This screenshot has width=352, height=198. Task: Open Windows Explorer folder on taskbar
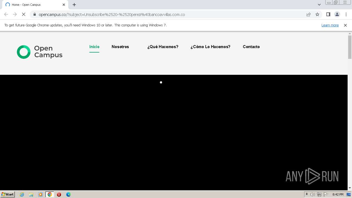31,194
